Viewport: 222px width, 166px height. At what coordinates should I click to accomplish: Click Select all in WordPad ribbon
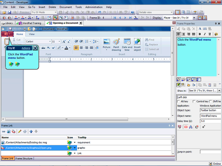[152, 49]
